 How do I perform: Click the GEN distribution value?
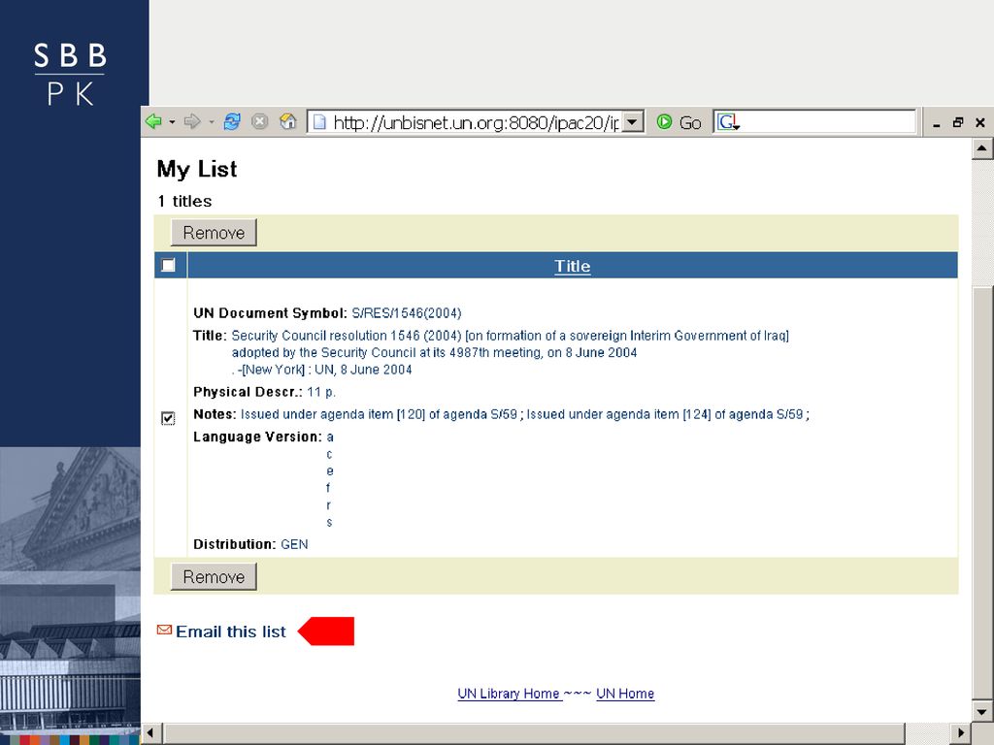click(x=294, y=544)
